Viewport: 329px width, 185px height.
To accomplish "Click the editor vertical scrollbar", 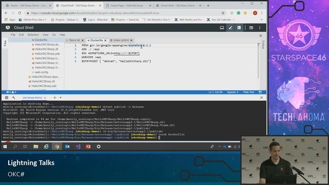I will click(x=258, y=61).
